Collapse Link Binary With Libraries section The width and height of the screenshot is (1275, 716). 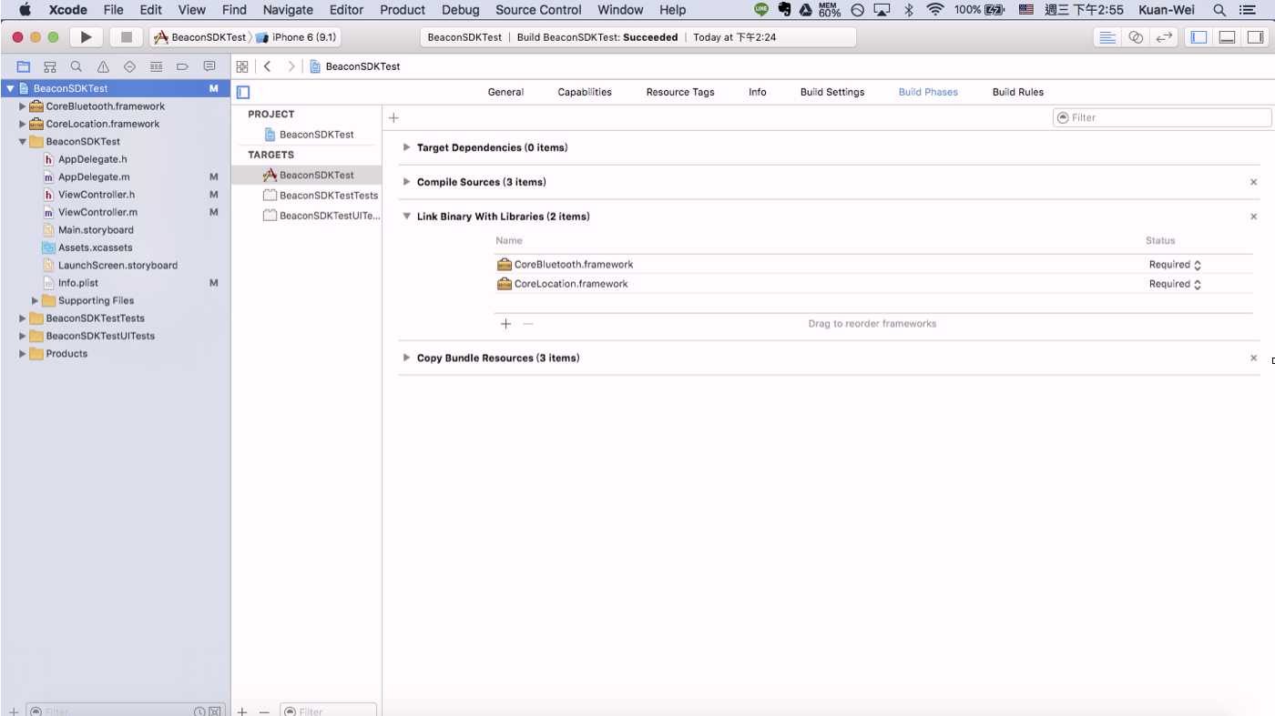(407, 217)
